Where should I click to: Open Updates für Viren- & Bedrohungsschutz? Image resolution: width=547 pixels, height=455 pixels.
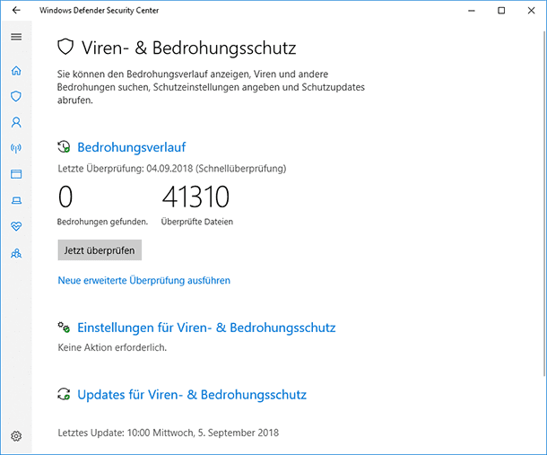pyautogui.click(x=192, y=395)
